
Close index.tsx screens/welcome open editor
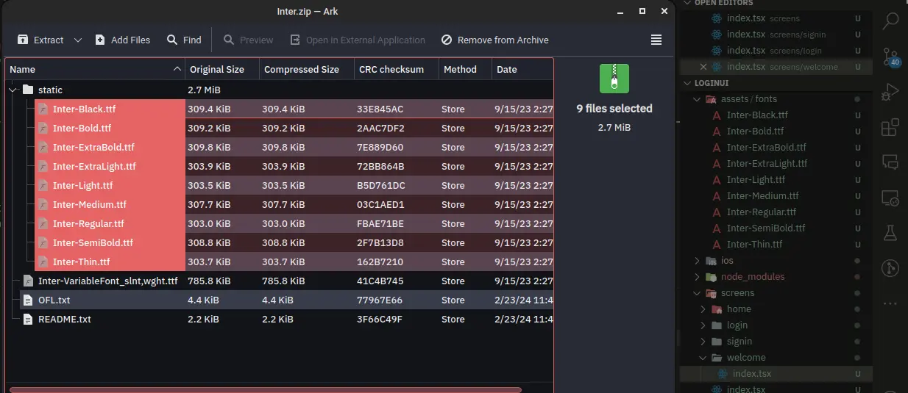(703, 67)
